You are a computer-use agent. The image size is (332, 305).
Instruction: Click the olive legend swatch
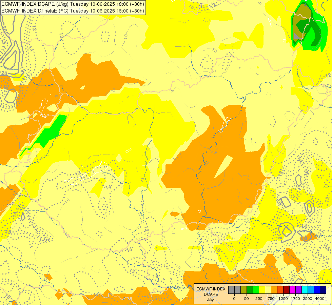click(244, 290)
